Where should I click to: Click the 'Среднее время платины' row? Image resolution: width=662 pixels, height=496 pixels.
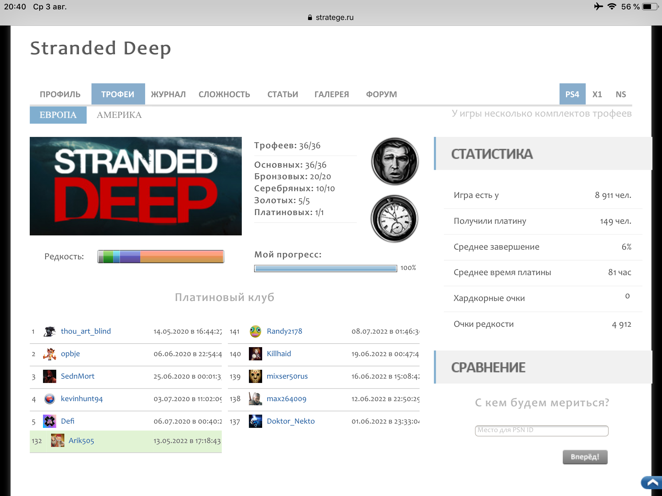(x=543, y=273)
